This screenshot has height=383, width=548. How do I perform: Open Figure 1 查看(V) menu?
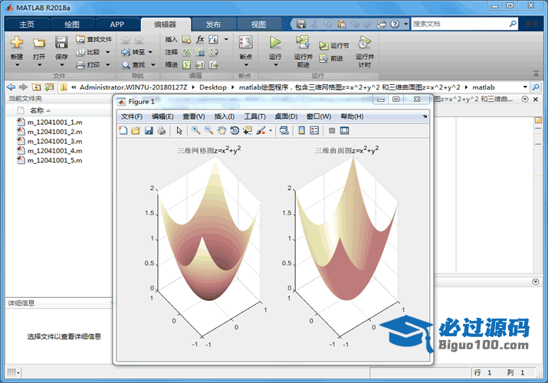pos(194,116)
